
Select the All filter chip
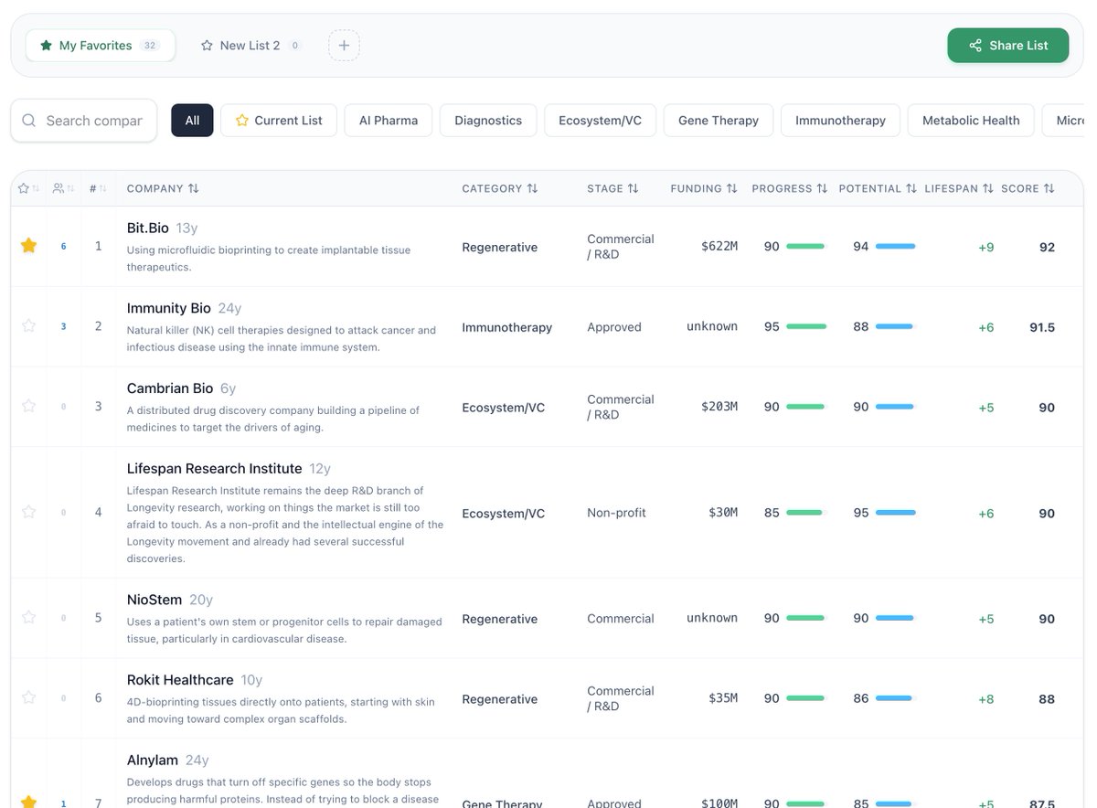pyautogui.click(x=192, y=121)
